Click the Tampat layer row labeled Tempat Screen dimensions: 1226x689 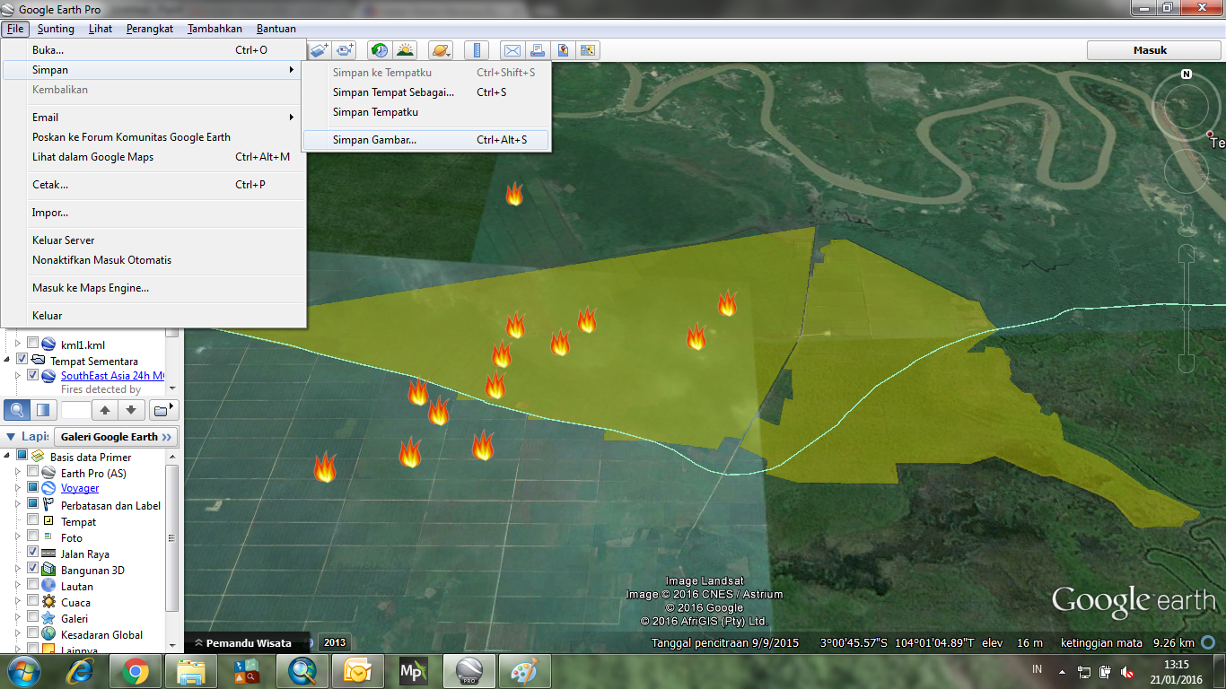click(x=79, y=521)
